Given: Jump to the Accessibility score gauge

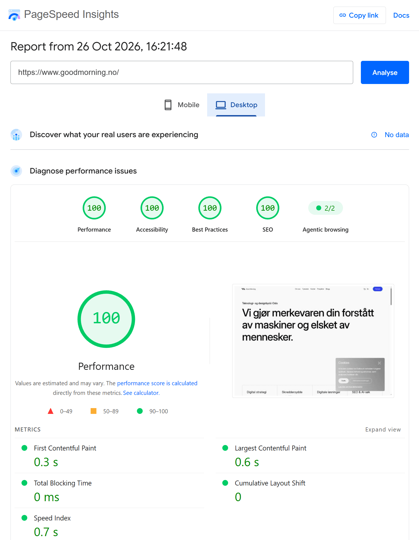Looking at the screenshot, I should 152,208.
